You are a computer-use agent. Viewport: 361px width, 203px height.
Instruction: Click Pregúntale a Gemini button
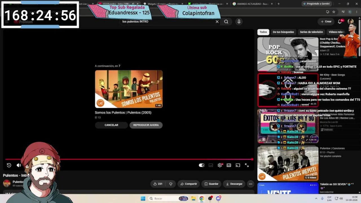tap(316, 4)
